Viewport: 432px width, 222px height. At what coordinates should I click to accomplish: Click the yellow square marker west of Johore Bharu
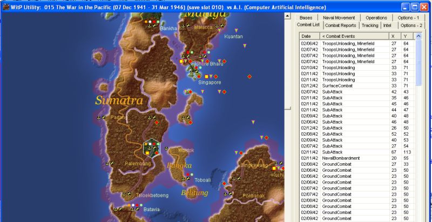pyautogui.click(x=181, y=61)
